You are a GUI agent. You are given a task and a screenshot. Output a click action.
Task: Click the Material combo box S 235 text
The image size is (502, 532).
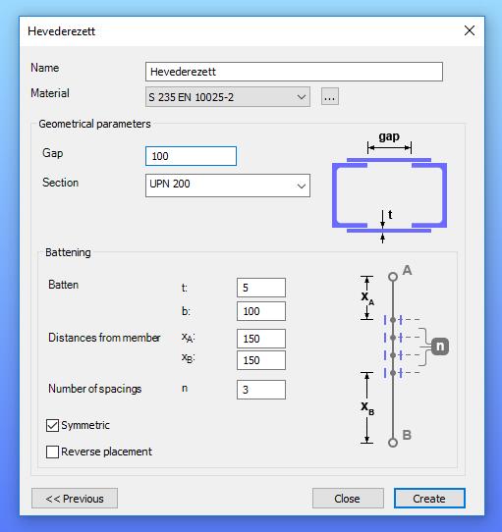192,97
